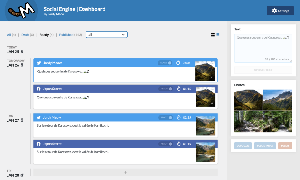The height and width of the screenshot is (180, 300).
Task: Click the timer icon next to 02:35
Action: click(x=178, y=63)
